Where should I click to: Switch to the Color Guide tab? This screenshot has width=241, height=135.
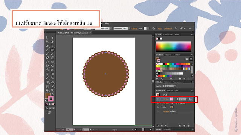point(168,34)
